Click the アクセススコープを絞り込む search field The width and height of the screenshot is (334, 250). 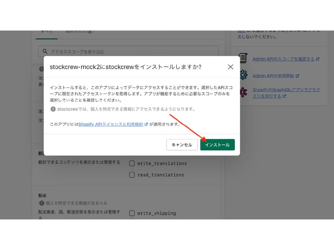tap(128, 51)
